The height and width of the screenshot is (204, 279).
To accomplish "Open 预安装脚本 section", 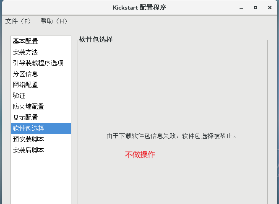I will click(x=41, y=139).
